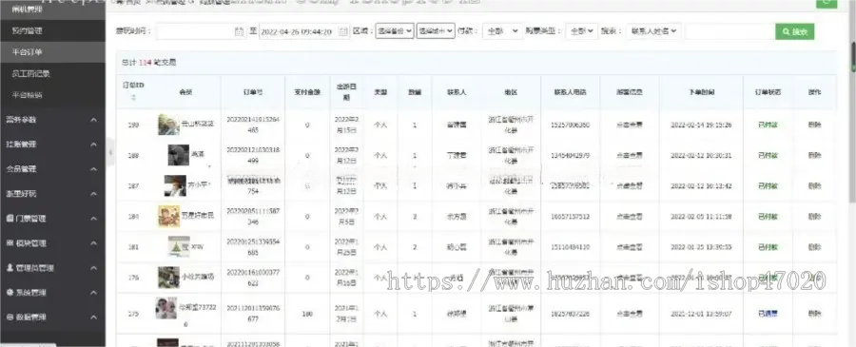The height and width of the screenshot is (347, 856).
Task: Open member avatar in order 176 row
Action: click(x=168, y=278)
